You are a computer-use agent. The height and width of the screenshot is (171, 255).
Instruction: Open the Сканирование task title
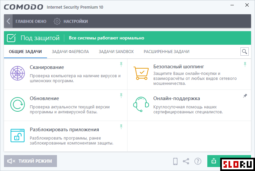pyautogui.click(x=47, y=67)
